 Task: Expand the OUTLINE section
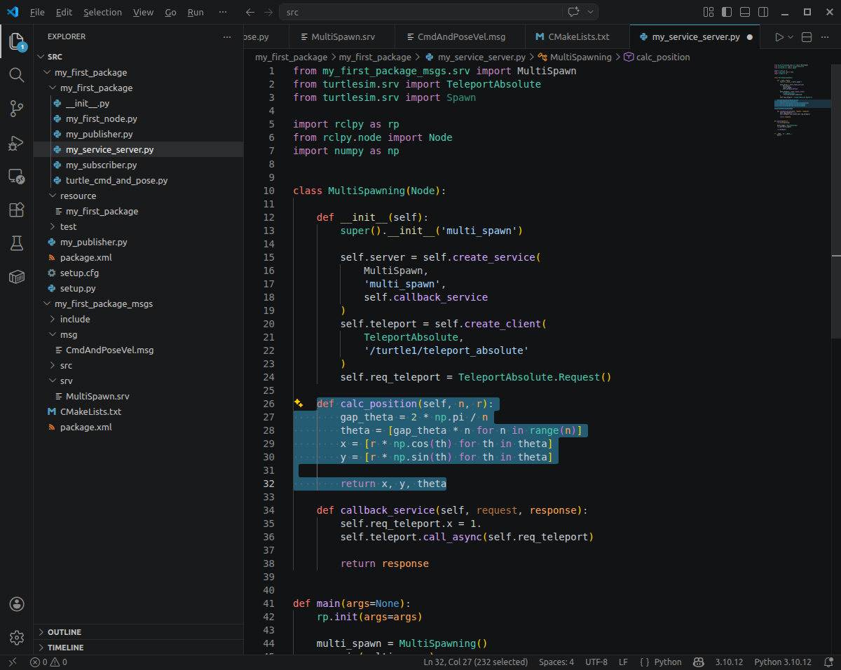pyautogui.click(x=139, y=632)
